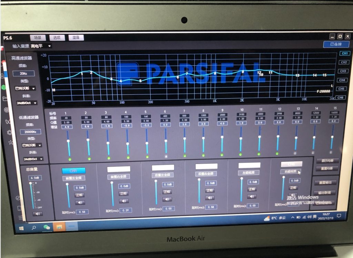The image size is (353, 258).
Task: Click the 前置左全频 delay field showing 0.58
Action: pos(82,212)
